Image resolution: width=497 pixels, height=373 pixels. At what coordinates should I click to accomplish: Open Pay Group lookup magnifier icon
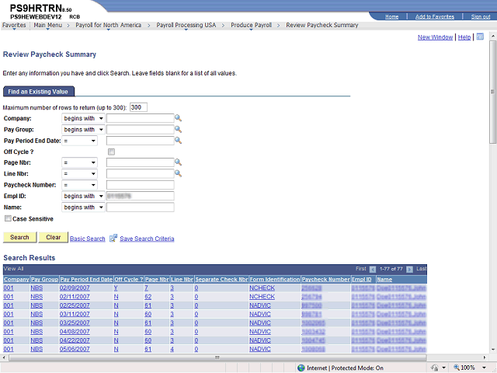coord(178,130)
